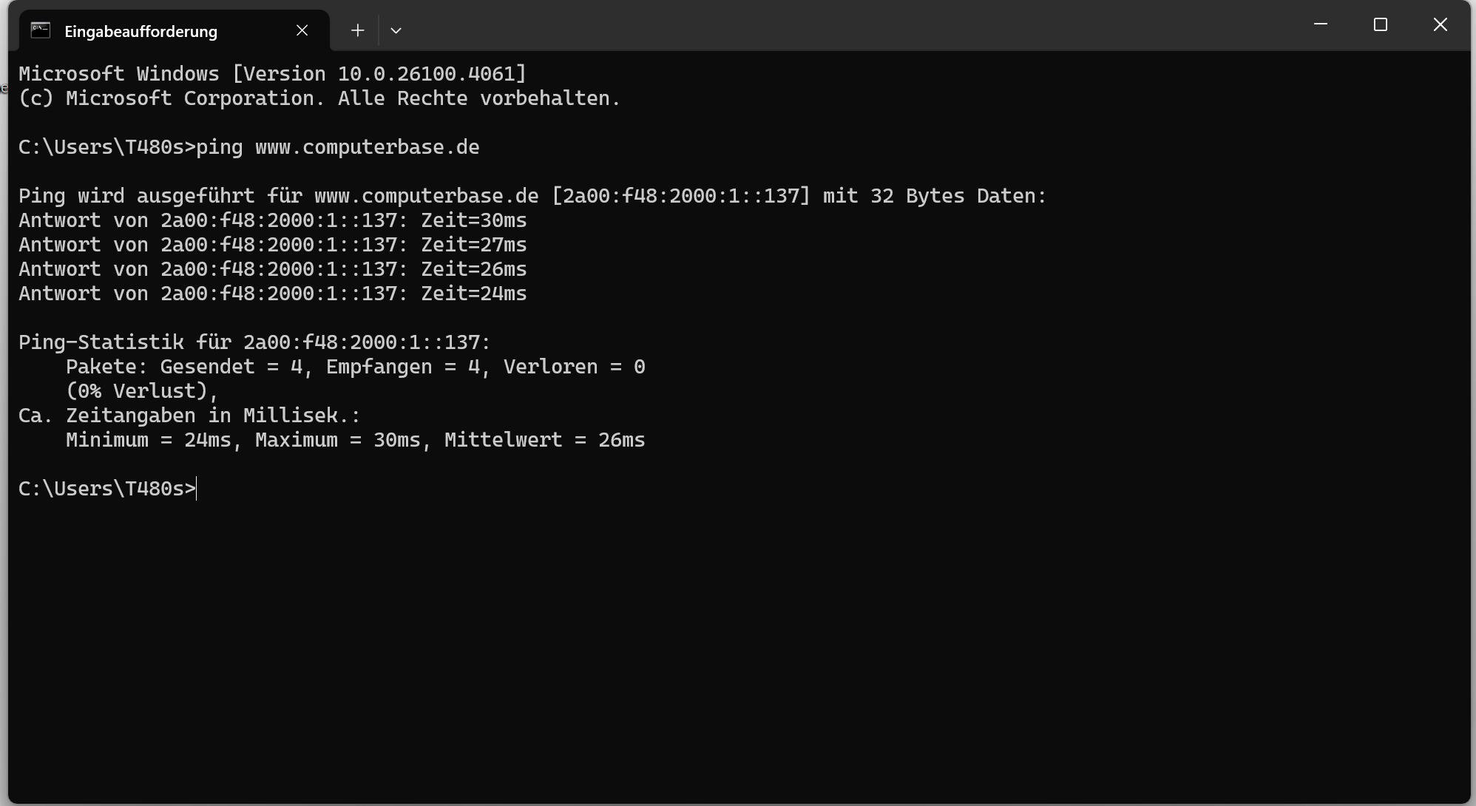Click the reply line showing Zeit=30ms

[272, 220]
